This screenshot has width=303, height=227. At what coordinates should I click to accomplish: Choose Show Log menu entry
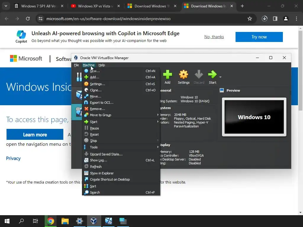[x=121, y=160]
